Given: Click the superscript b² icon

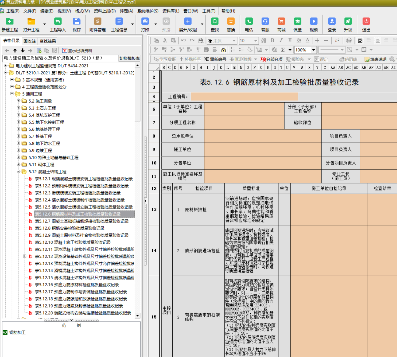Looking at the screenshot, I should (x=337, y=40).
